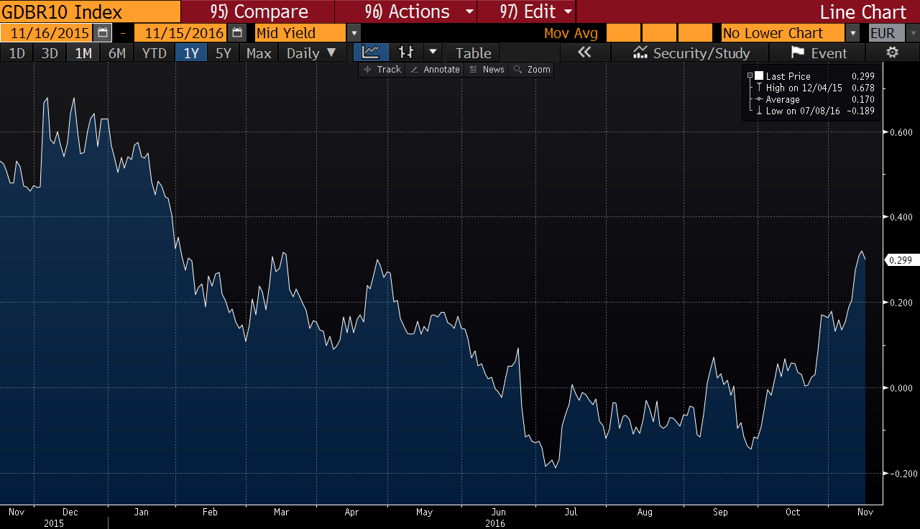The height and width of the screenshot is (529, 920).
Task: Switch to the bar chart type icon
Action: [406, 52]
